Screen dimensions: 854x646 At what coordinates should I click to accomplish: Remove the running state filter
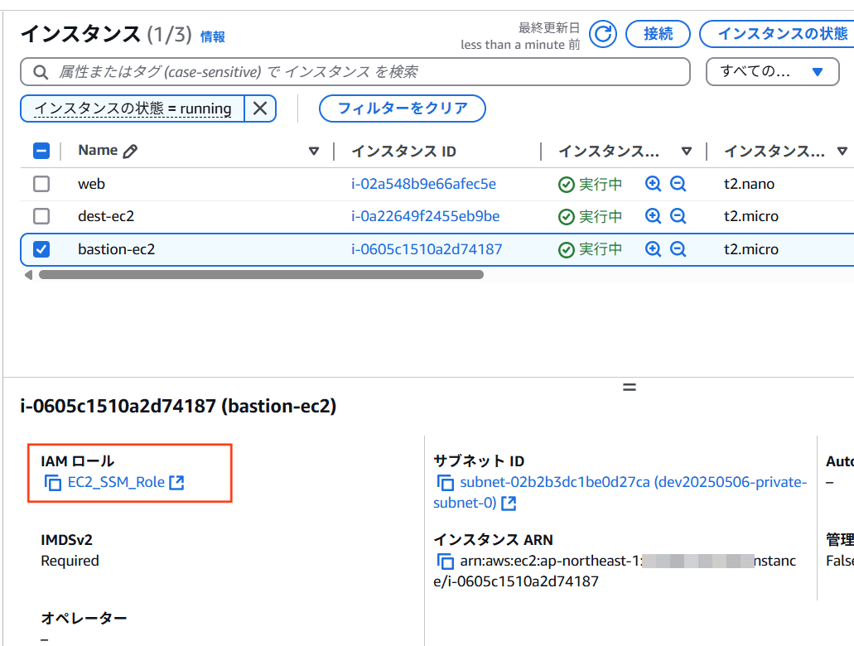(x=260, y=108)
